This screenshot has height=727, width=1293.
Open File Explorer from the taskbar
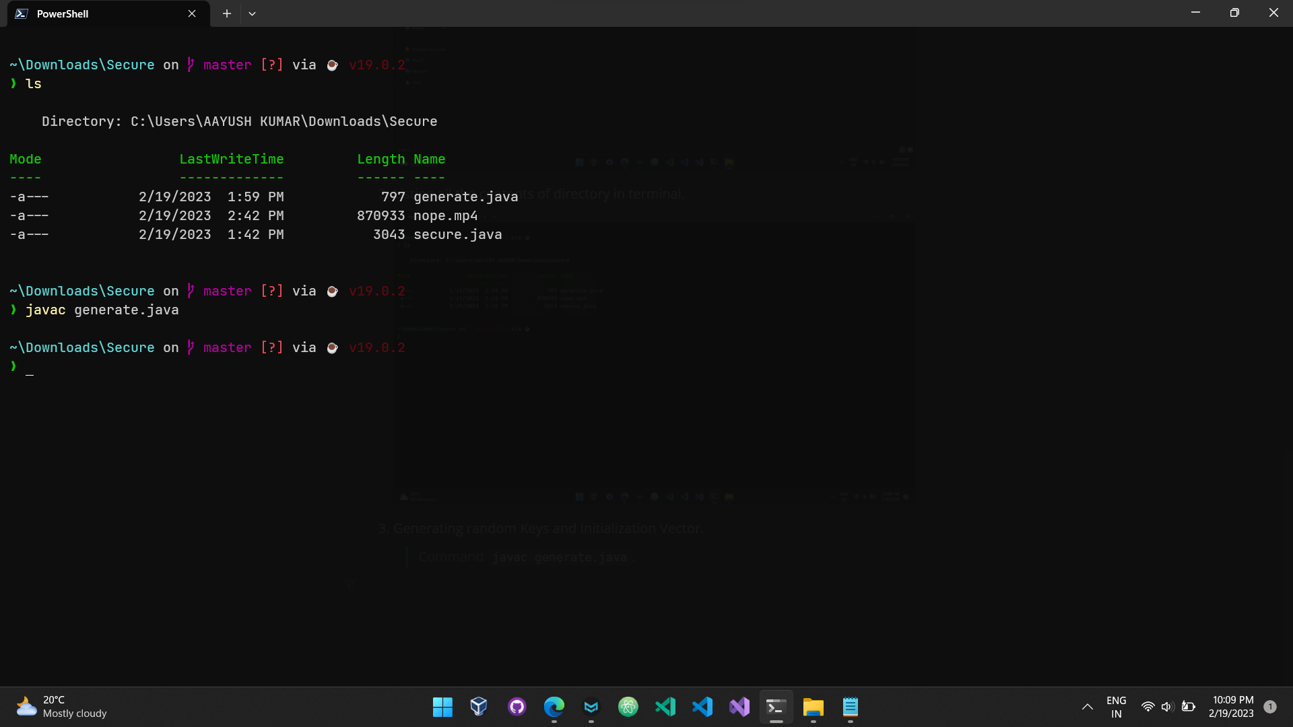pyautogui.click(x=813, y=707)
